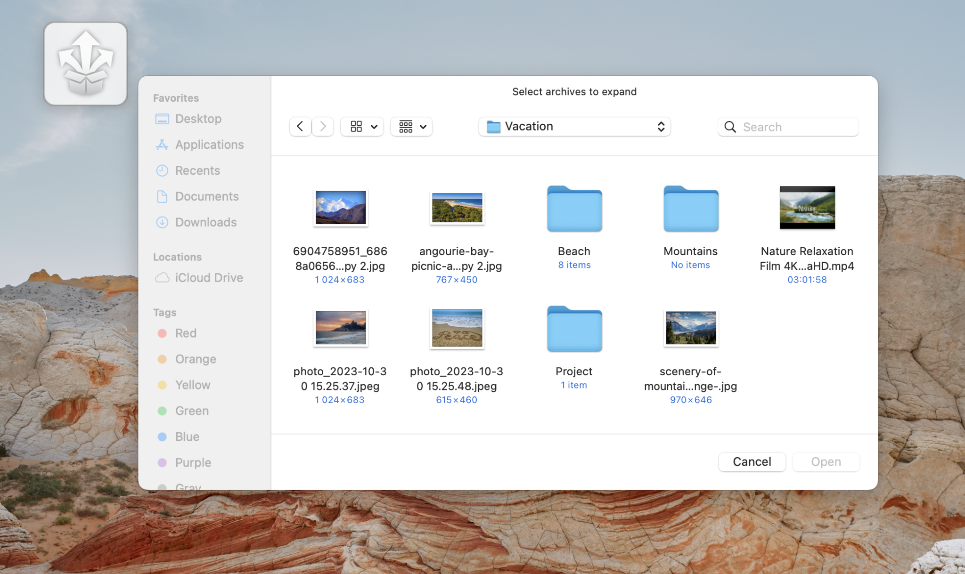Filter by the Blue tag
965x574 pixels.
[187, 436]
